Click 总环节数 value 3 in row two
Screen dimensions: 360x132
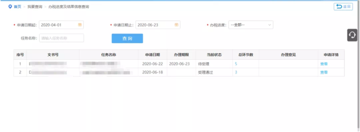coord(236,72)
